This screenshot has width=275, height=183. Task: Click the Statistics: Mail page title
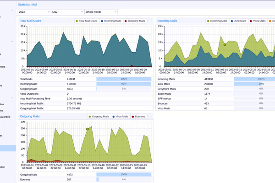[x=27, y=5]
